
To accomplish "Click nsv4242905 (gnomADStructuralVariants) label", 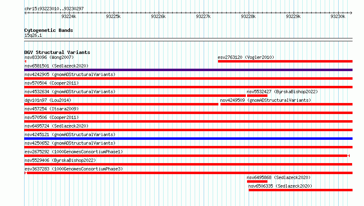I will (x=70, y=74).
